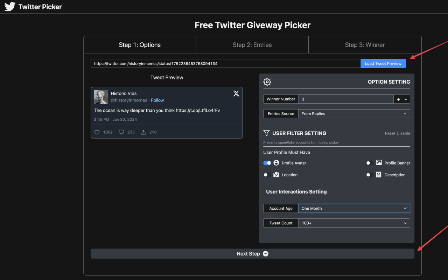Screen dimensions: 448x280
Task: Open the Entries Source dropdown
Action: click(354, 114)
